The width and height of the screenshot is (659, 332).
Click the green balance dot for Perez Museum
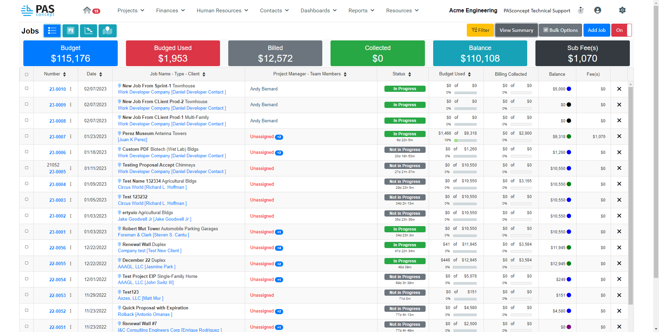coord(569,137)
